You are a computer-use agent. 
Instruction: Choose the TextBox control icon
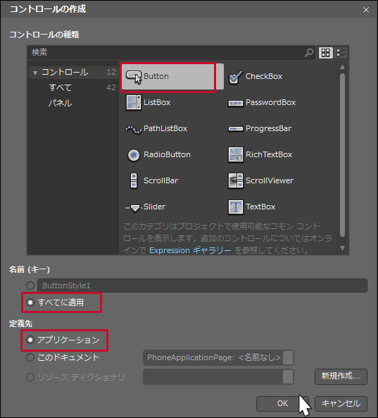point(235,207)
